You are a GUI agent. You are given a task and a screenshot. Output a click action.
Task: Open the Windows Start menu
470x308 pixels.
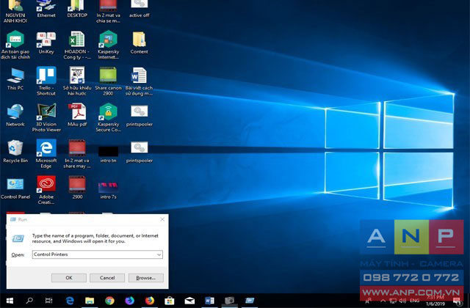10,301
